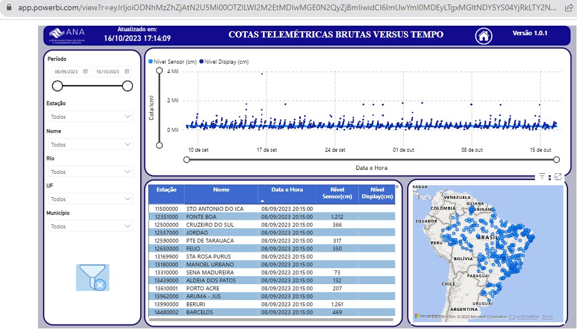Expand the Rio dropdown
This screenshot has height=329, width=577.
pyautogui.click(x=90, y=172)
